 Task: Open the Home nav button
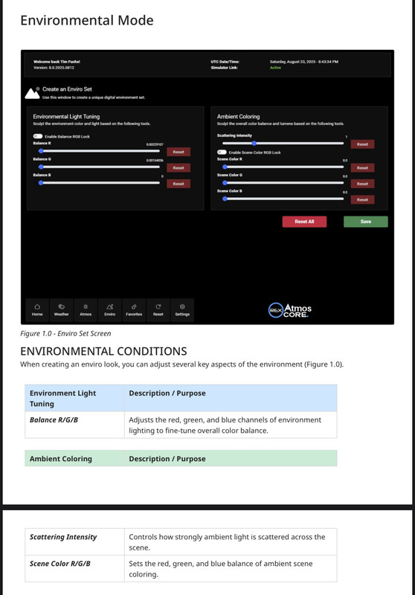click(x=37, y=310)
